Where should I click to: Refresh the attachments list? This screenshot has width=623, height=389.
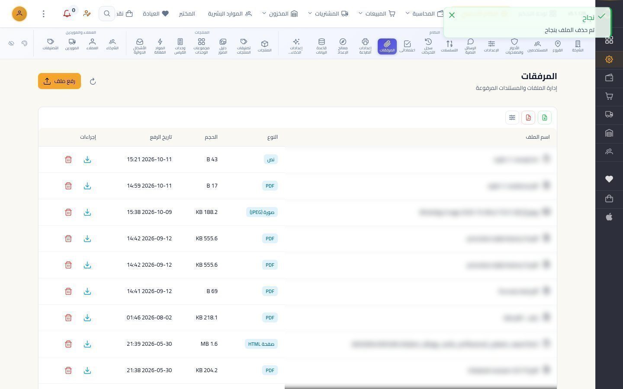93,81
